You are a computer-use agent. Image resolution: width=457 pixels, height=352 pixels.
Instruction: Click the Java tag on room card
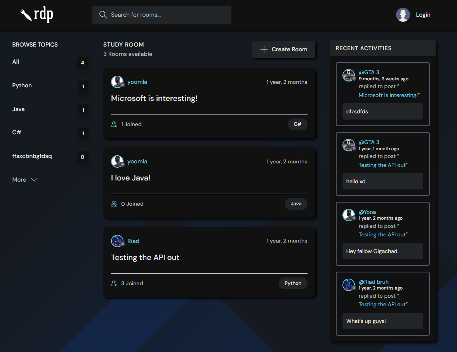pyautogui.click(x=296, y=204)
